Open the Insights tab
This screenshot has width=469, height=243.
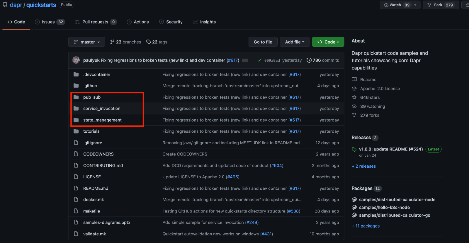pyautogui.click(x=204, y=22)
